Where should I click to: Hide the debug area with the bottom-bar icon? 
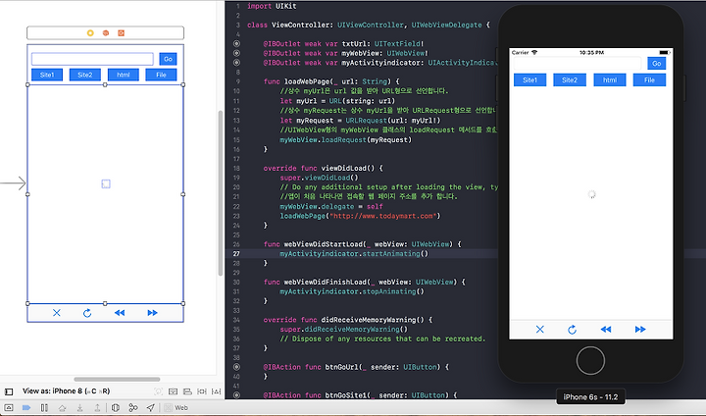click(x=9, y=407)
